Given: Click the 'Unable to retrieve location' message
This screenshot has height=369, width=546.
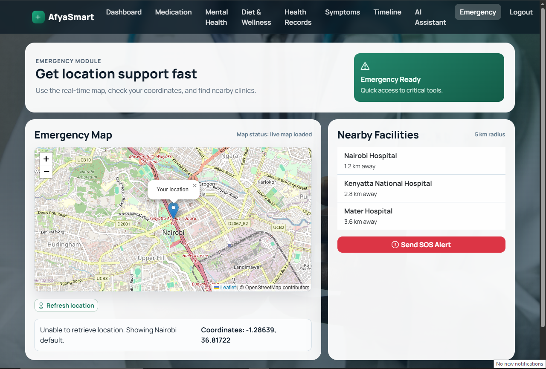Looking at the screenshot, I should (108, 335).
